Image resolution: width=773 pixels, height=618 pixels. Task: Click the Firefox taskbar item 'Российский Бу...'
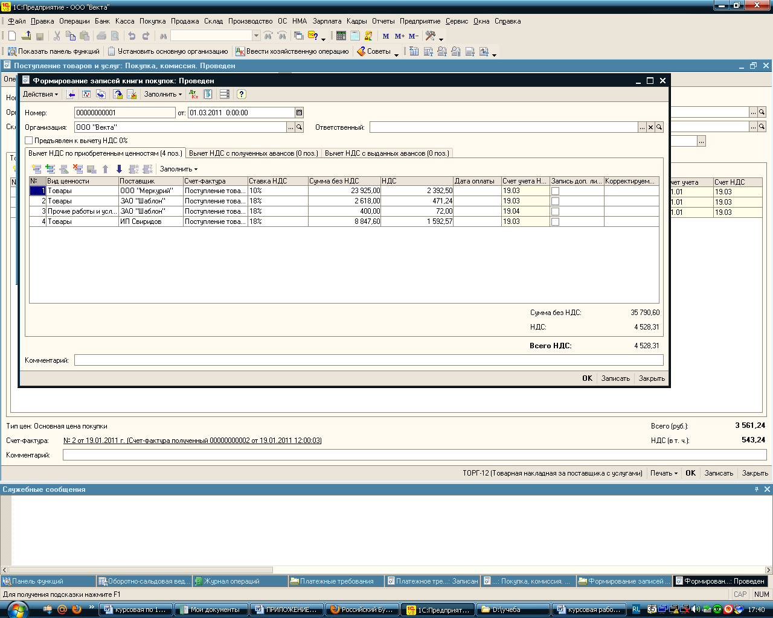(x=362, y=610)
